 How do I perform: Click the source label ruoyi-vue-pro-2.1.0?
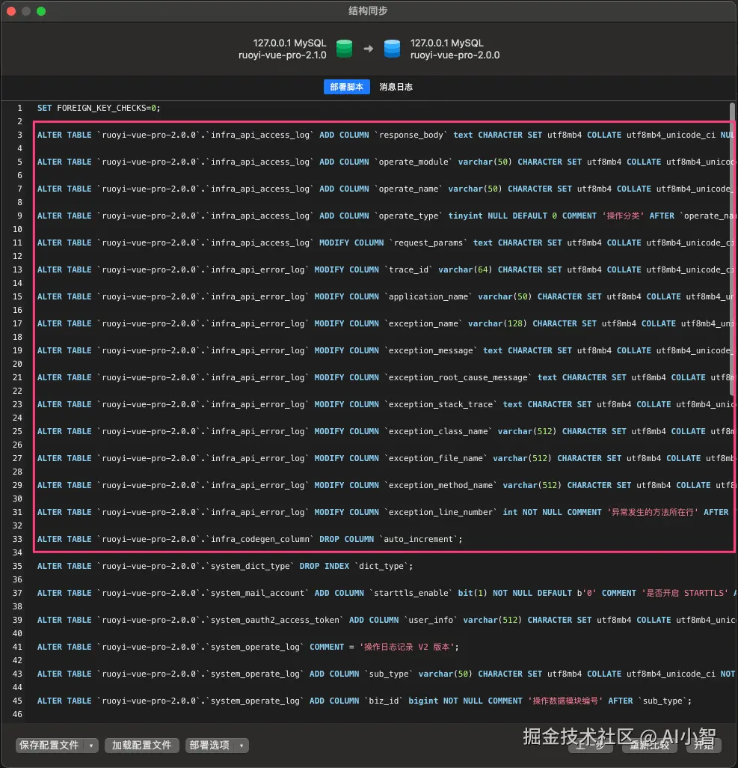[x=282, y=55]
